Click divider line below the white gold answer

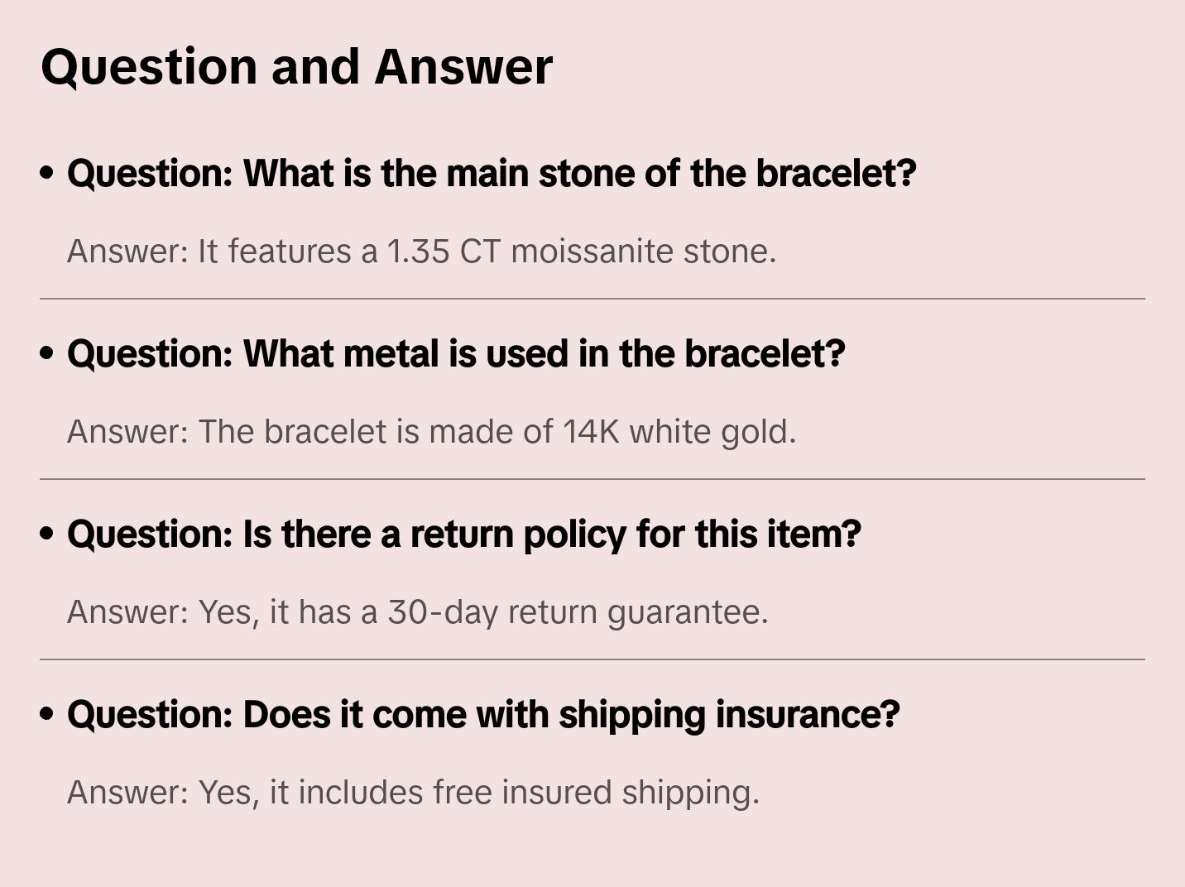[592, 479]
